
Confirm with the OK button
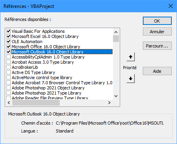[157, 21]
